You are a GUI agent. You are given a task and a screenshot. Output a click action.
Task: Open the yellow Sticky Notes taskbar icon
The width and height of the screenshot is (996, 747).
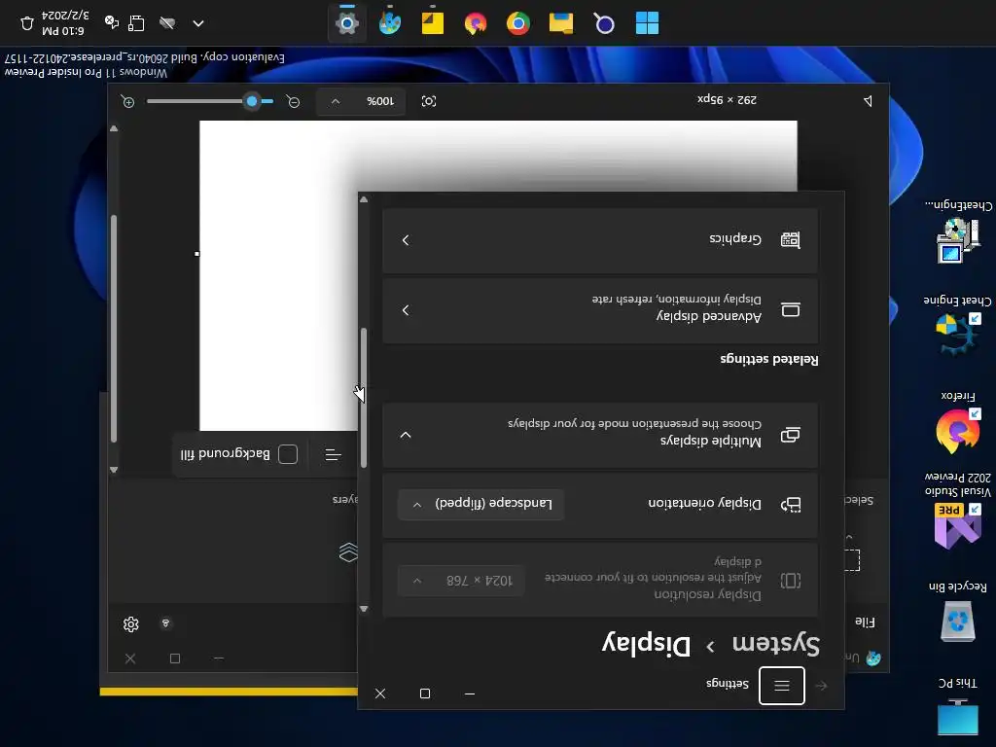click(x=432, y=23)
